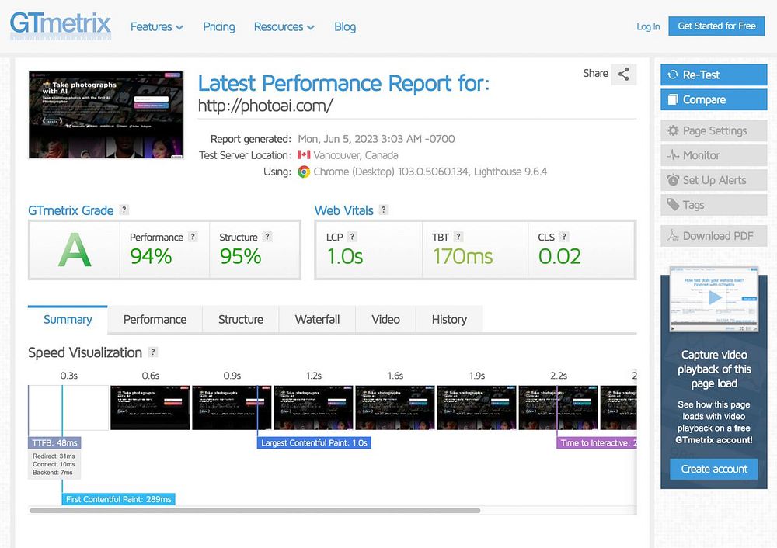
Task: Expand the Resources dropdown menu
Action: point(284,26)
